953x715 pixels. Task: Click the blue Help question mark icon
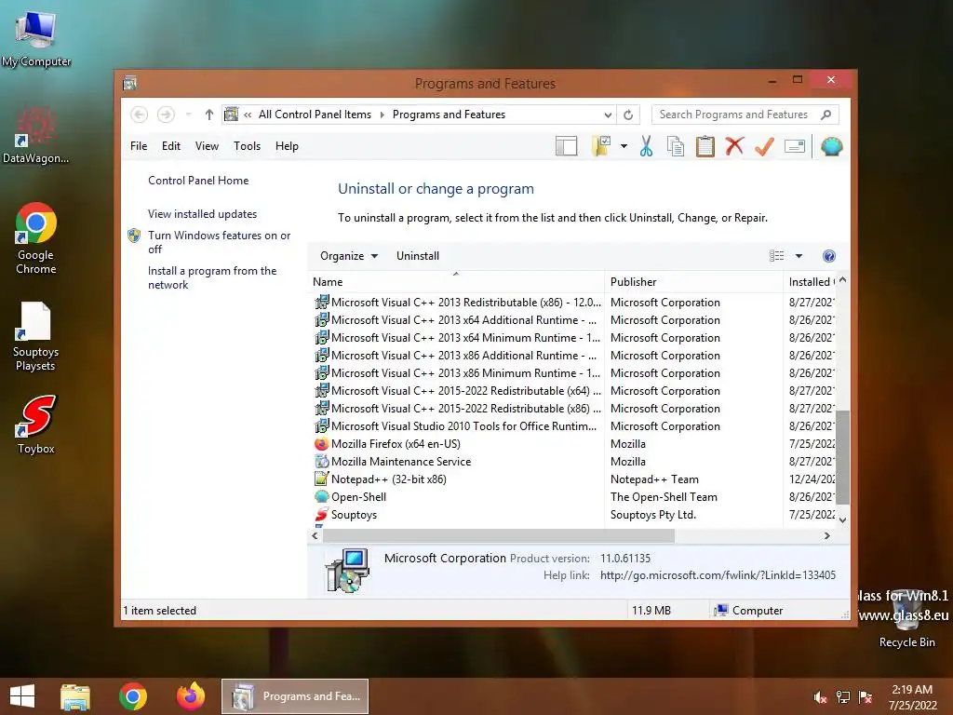pos(829,256)
